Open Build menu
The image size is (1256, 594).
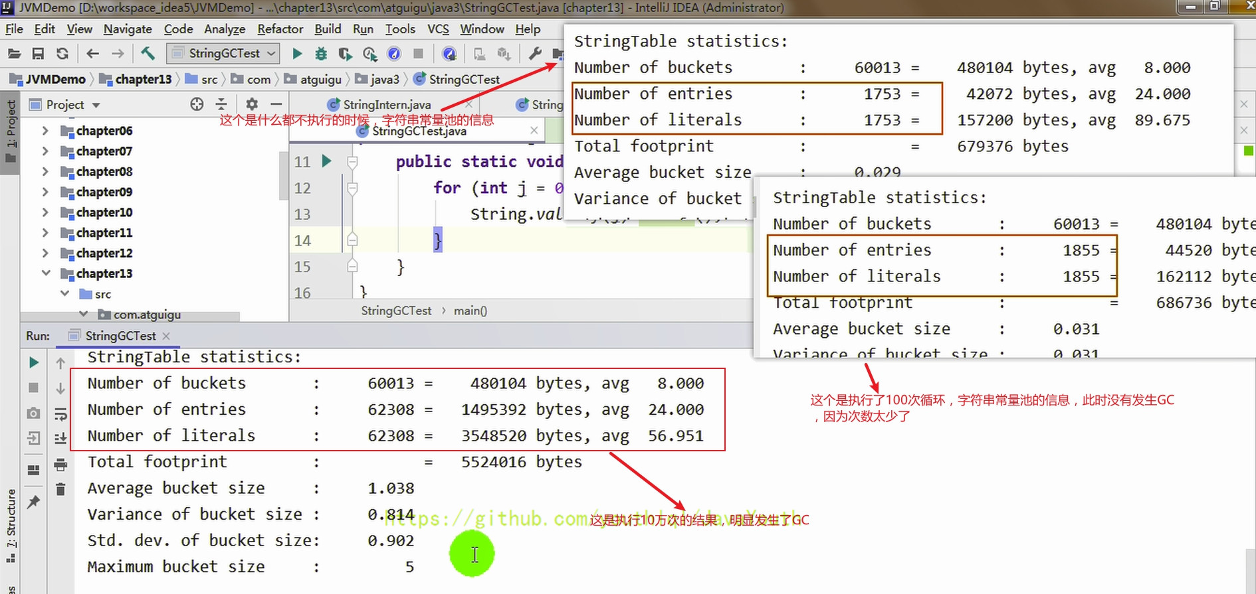pos(328,29)
